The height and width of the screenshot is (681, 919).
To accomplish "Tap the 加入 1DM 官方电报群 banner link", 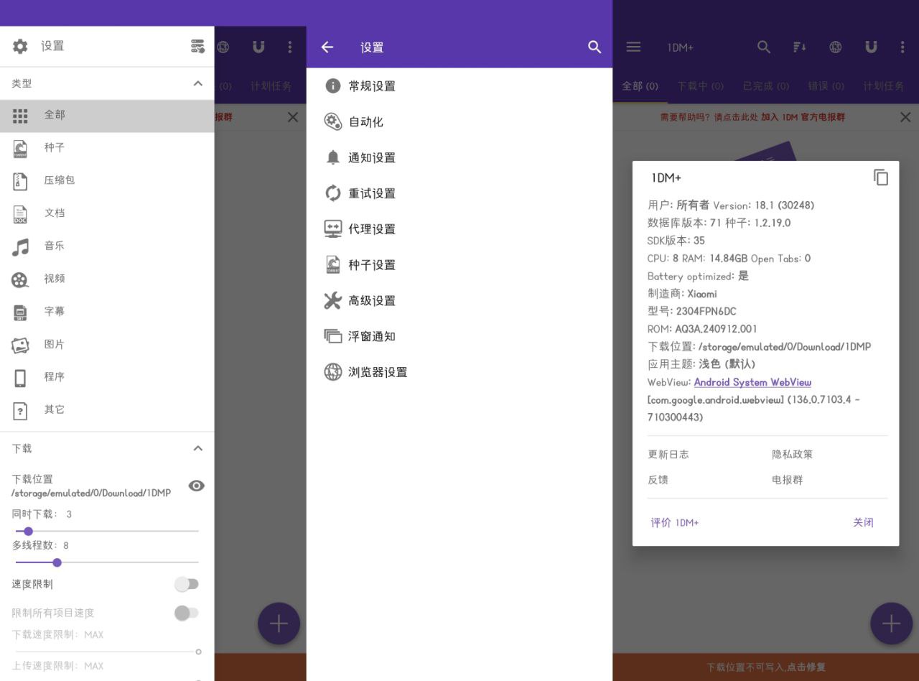I will pyautogui.click(x=803, y=117).
